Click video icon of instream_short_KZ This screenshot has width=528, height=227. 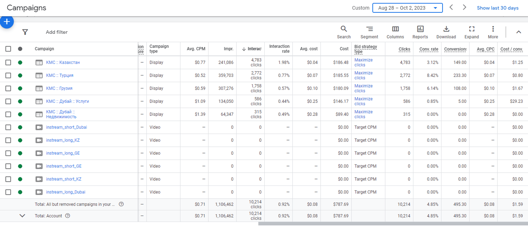39,179
